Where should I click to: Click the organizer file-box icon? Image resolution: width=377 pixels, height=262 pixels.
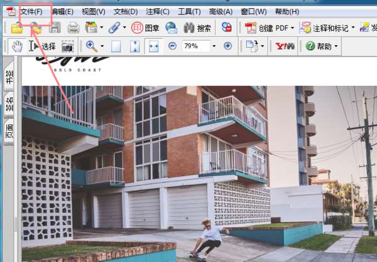point(91,28)
